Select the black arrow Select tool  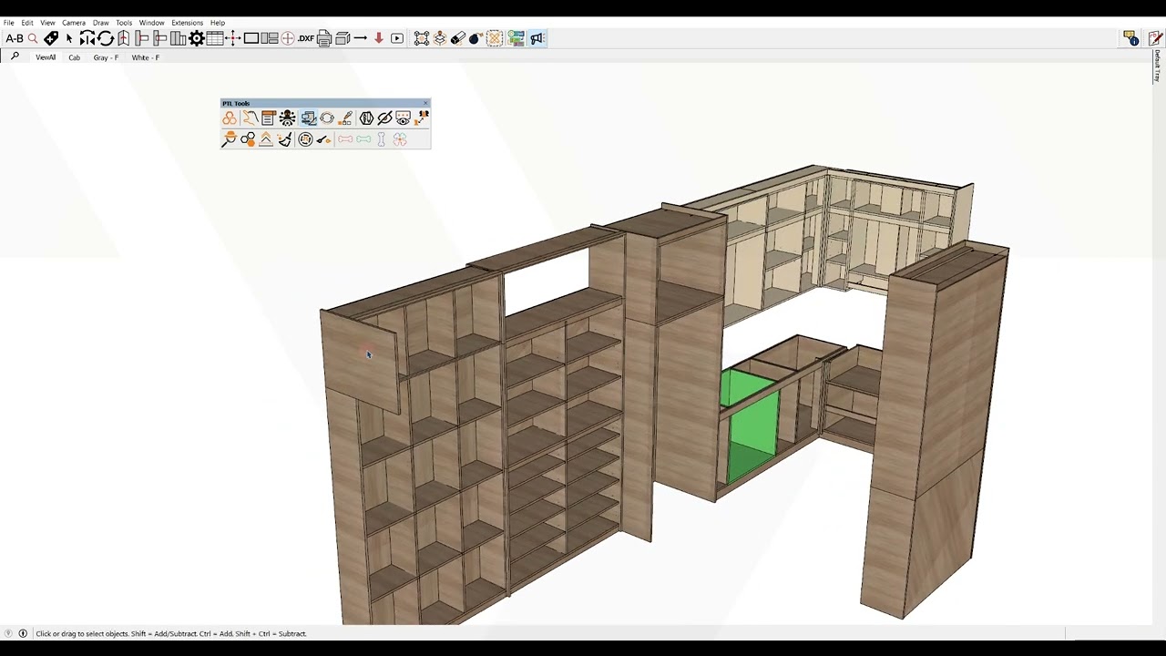tap(69, 38)
